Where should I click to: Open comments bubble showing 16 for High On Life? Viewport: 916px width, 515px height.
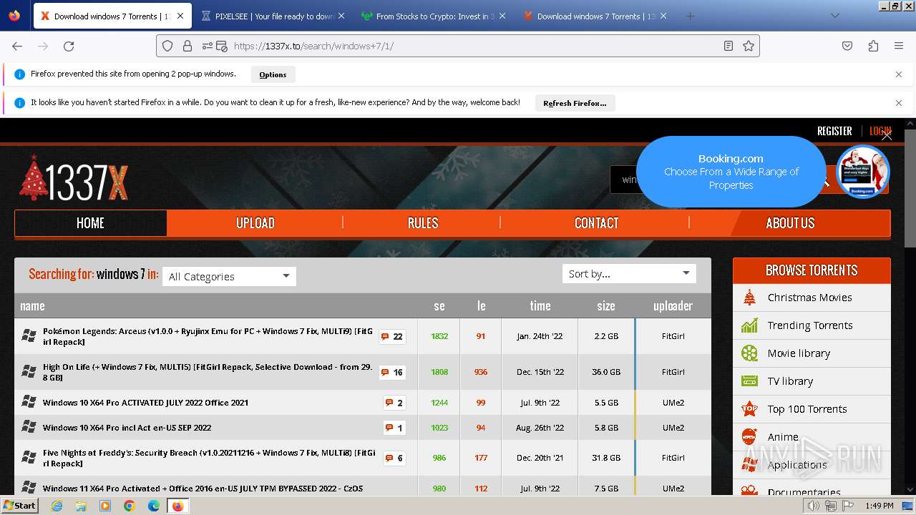[x=392, y=372]
